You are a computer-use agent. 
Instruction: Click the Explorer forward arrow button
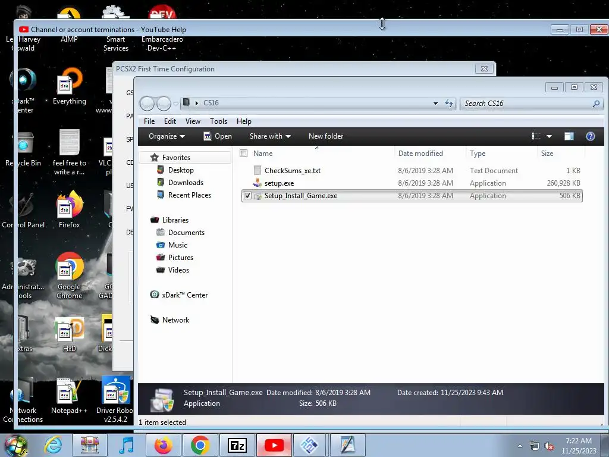(164, 104)
